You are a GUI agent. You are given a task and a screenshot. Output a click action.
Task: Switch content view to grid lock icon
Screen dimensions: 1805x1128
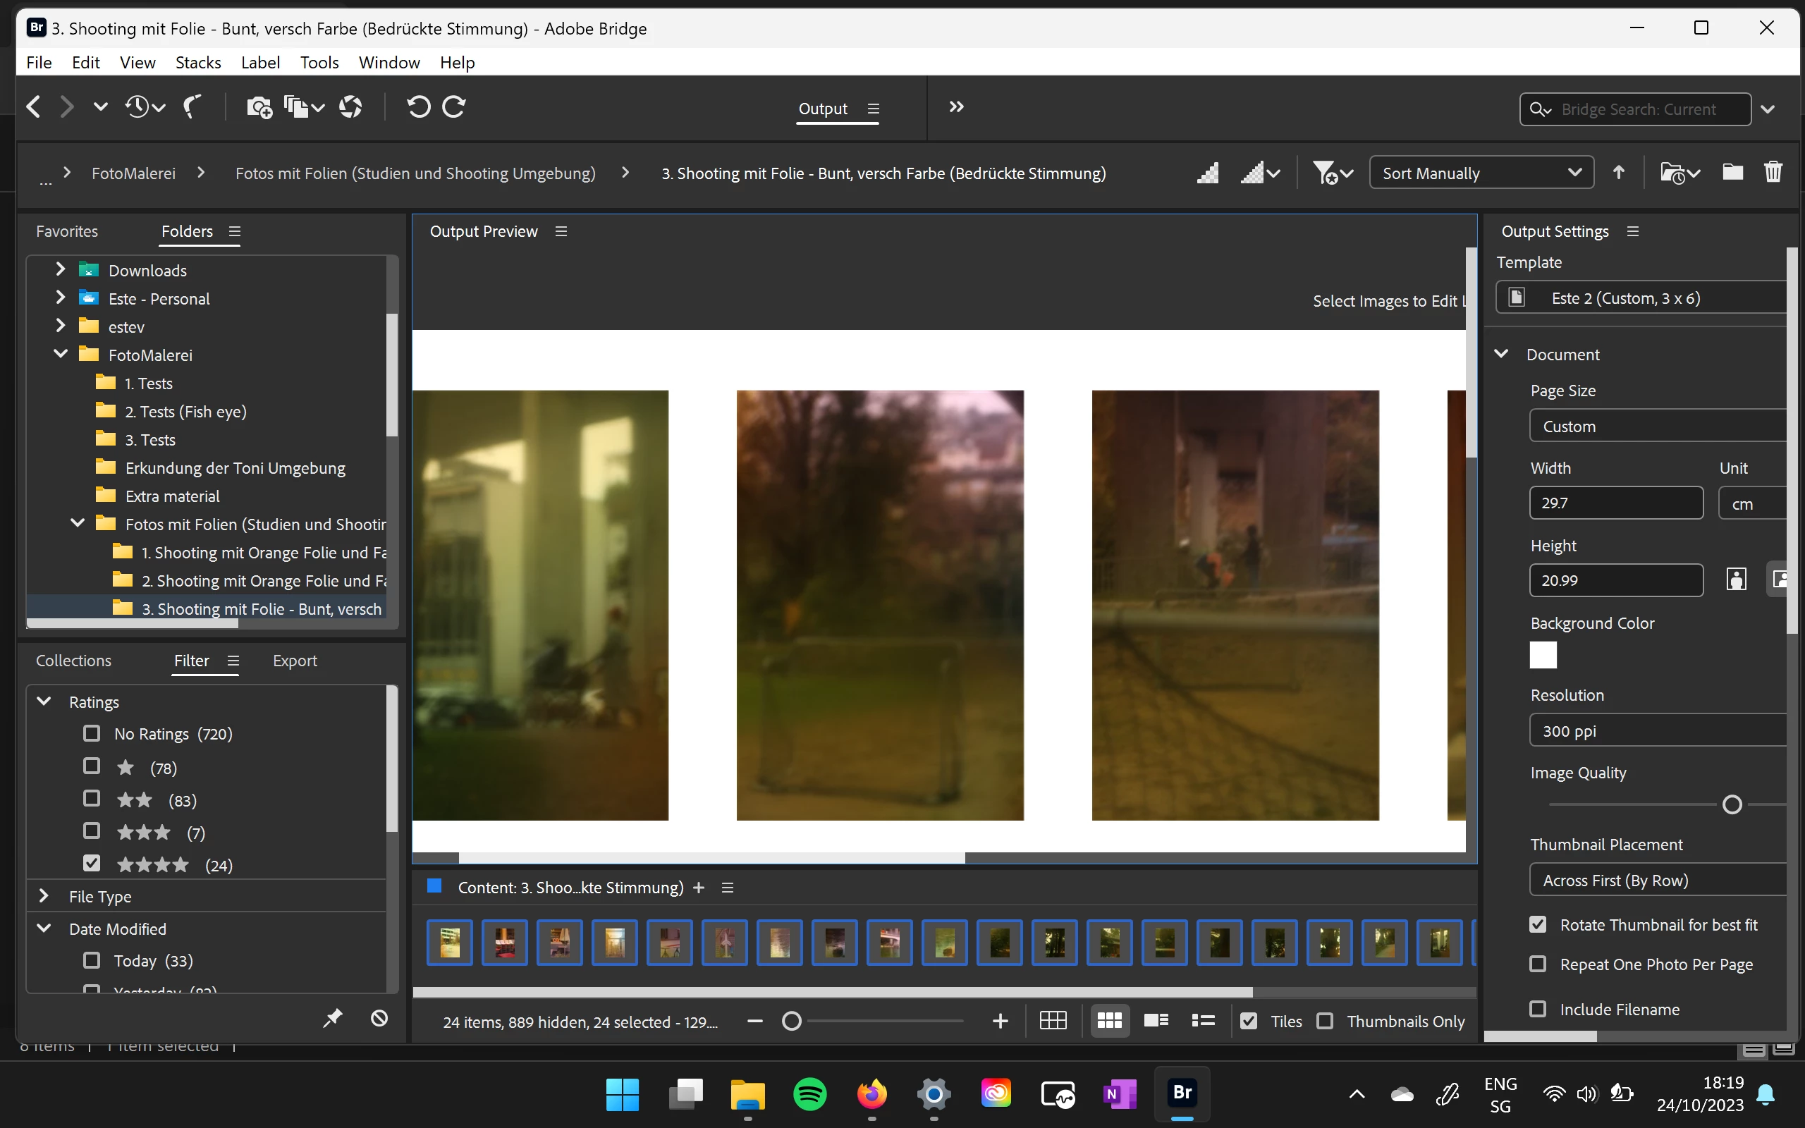[1053, 1021]
